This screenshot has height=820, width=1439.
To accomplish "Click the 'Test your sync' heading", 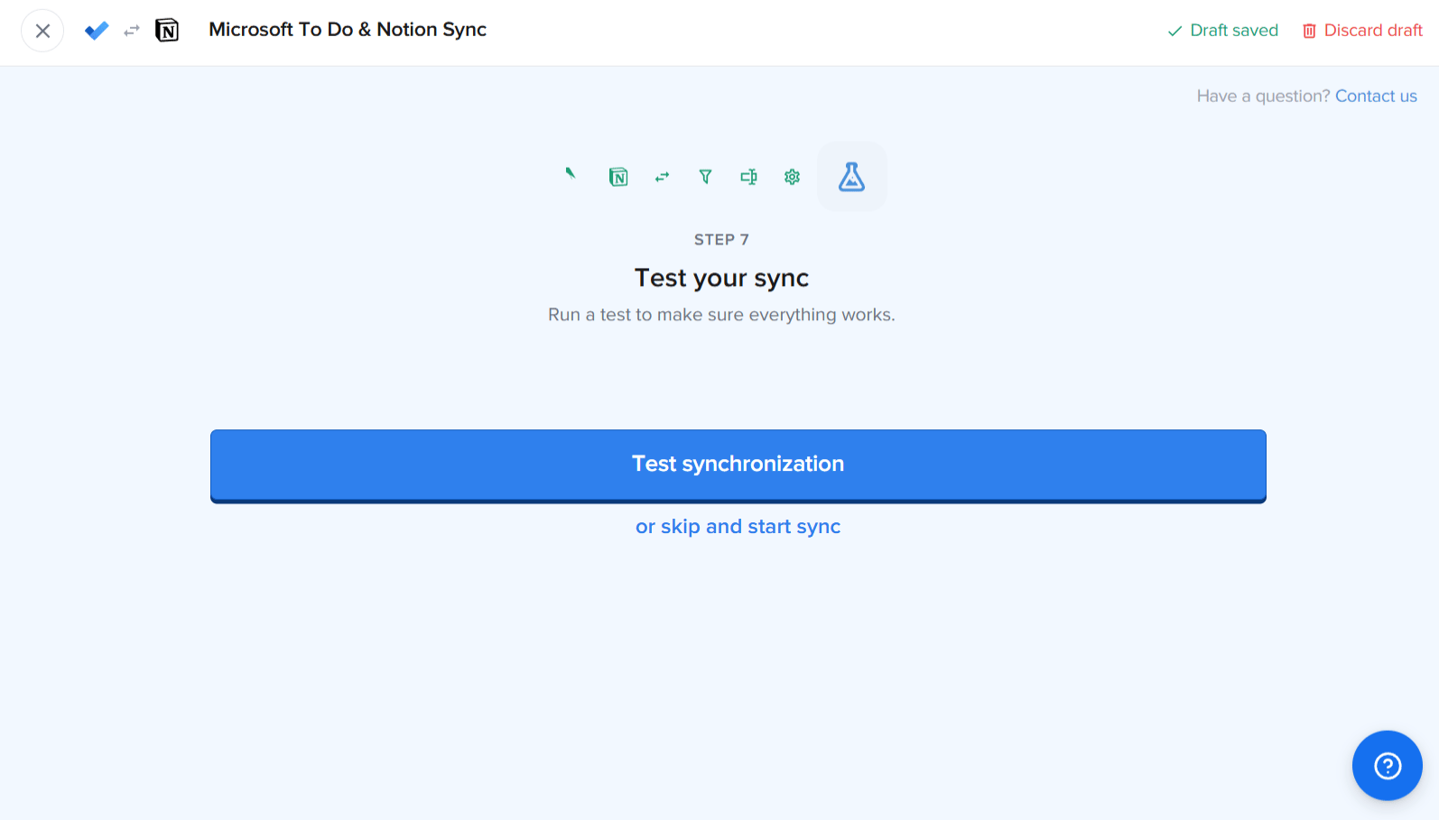I will 721,278.
